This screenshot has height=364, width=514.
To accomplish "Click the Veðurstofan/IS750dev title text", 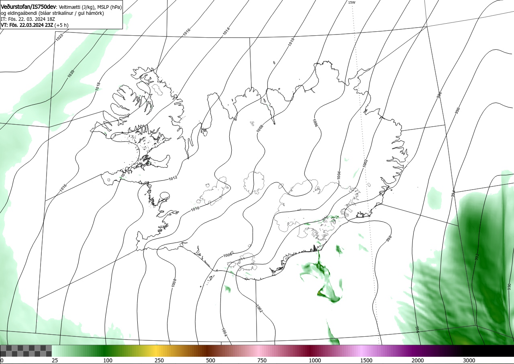I will [x=29, y=7].
